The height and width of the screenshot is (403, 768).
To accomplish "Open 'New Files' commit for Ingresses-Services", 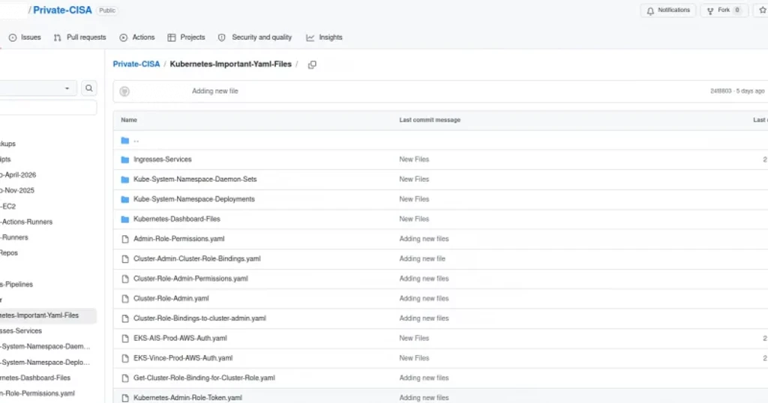I will pos(414,160).
